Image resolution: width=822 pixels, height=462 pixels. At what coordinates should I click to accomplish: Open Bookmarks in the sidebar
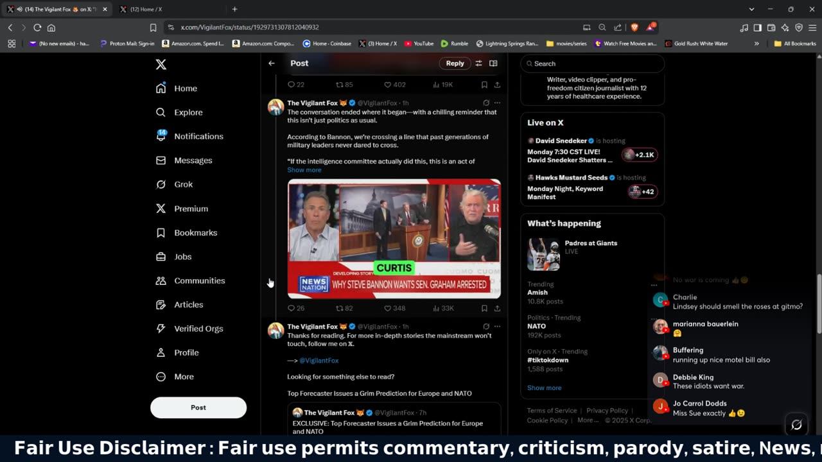click(186, 232)
